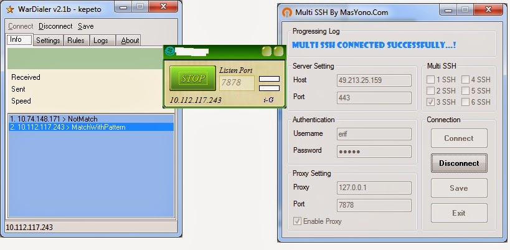Viewport: 510px width, 250px height.
Task: Click the 10.112.117.243 status bar text in WarDialer
Action: click(30, 227)
